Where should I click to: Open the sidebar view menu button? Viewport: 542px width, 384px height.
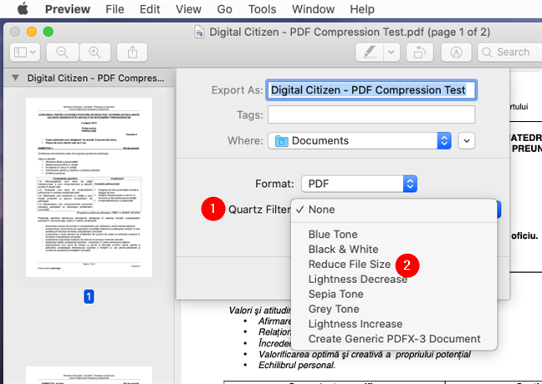(23, 52)
